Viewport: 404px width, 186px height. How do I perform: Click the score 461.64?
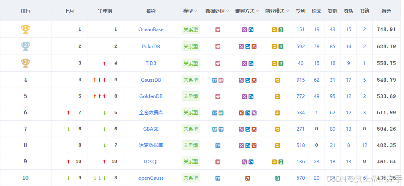pyautogui.click(x=386, y=162)
